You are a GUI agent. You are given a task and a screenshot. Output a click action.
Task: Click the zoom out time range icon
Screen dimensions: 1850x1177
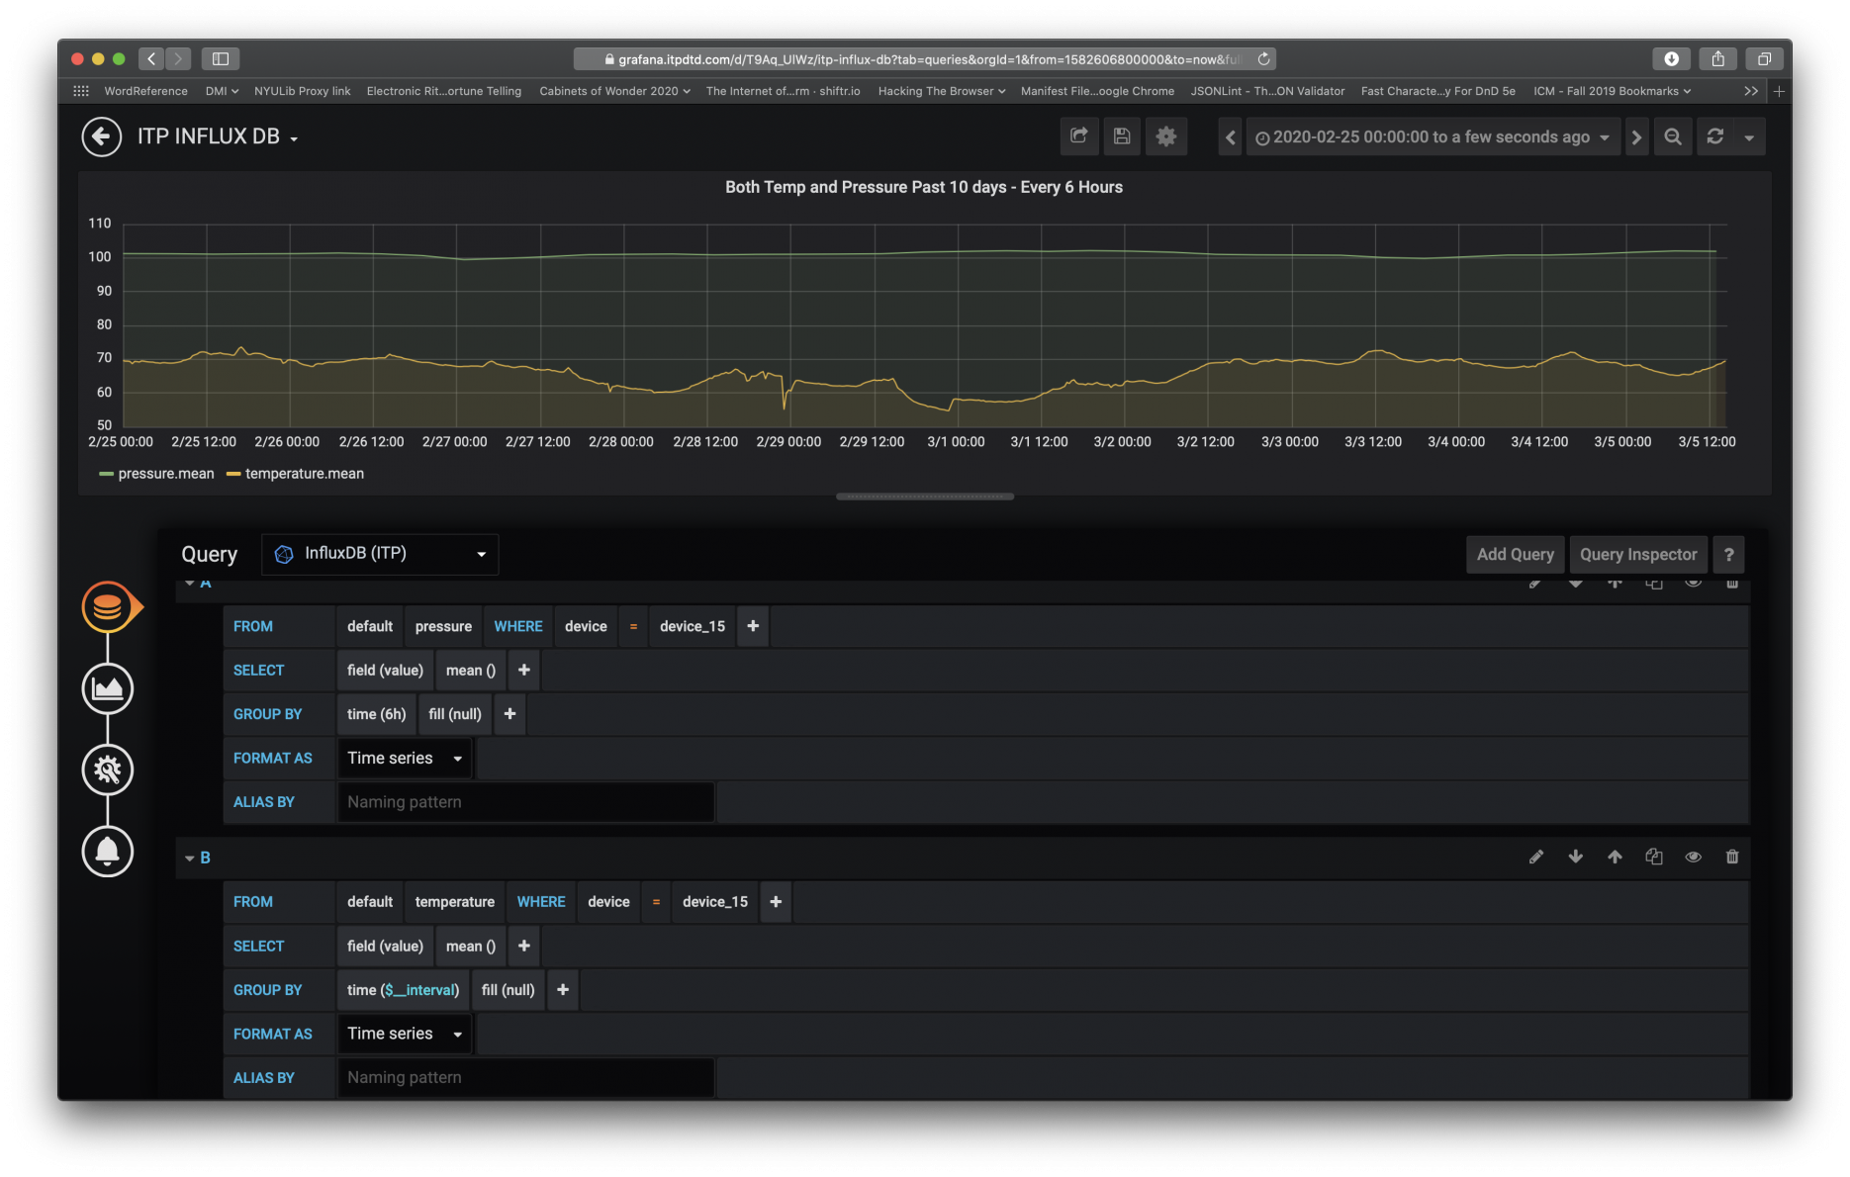[1673, 136]
